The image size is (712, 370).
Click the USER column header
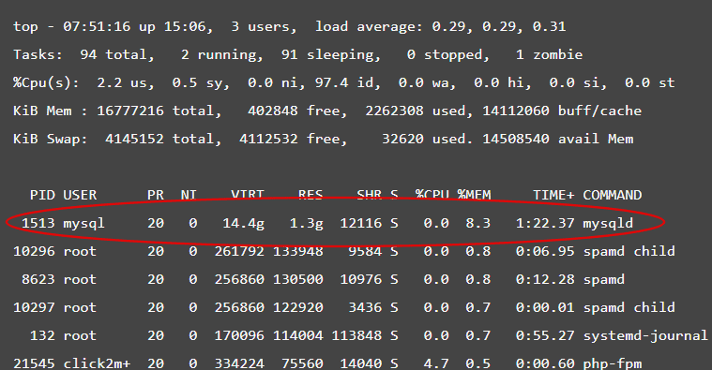click(80, 195)
